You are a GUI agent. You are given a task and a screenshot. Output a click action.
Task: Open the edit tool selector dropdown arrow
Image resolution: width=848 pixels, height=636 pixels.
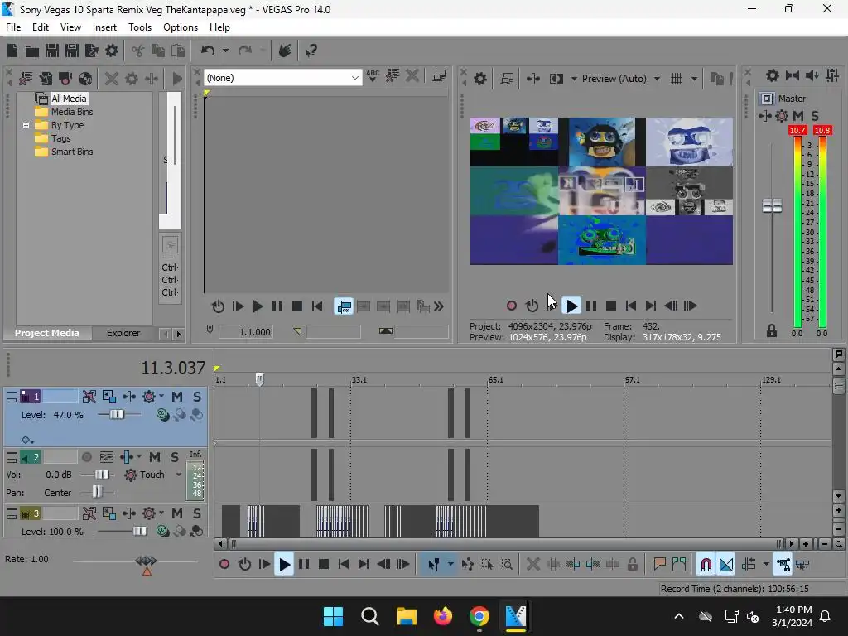point(450,565)
